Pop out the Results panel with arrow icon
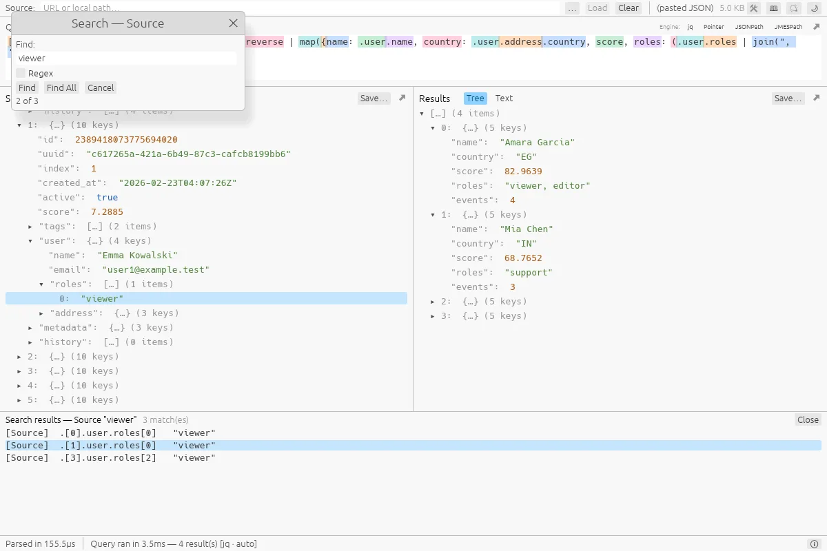 [x=817, y=98]
